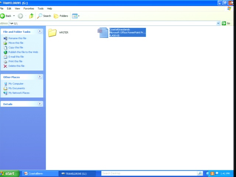Screen dimensions: 236x177
Task: Open the Tools menu
Action: (x=41, y=8)
